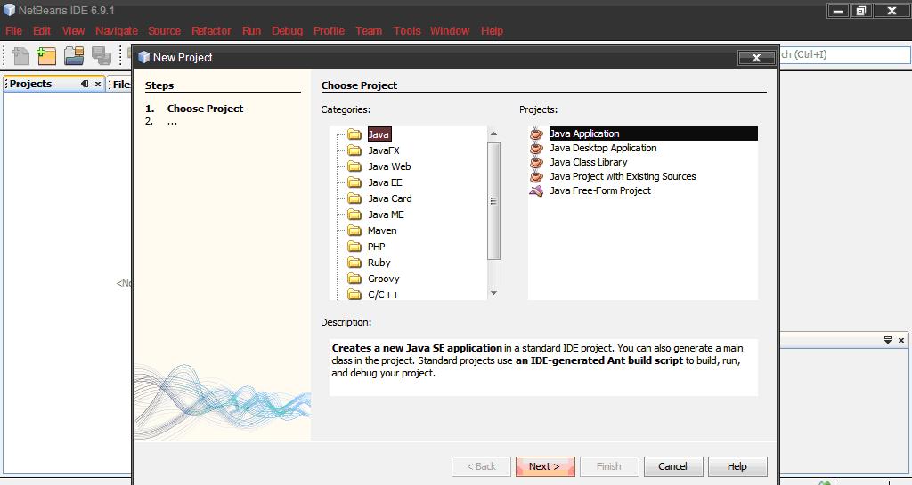Click the New Project toolbar icon
The height and width of the screenshot is (485, 912).
coord(46,56)
